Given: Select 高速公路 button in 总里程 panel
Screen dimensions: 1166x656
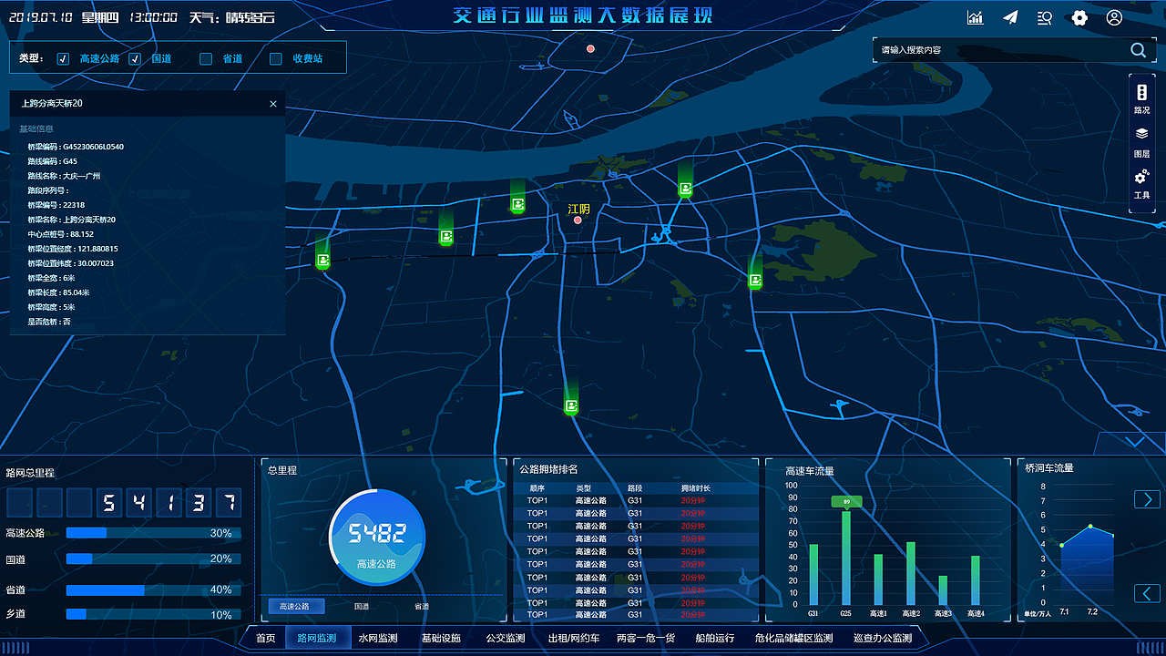Looking at the screenshot, I should pos(296,606).
